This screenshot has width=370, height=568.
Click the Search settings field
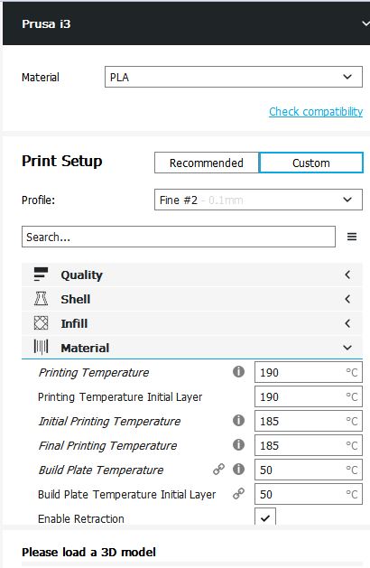click(x=179, y=237)
